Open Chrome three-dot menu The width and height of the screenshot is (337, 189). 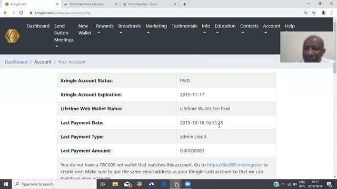pos(332,13)
